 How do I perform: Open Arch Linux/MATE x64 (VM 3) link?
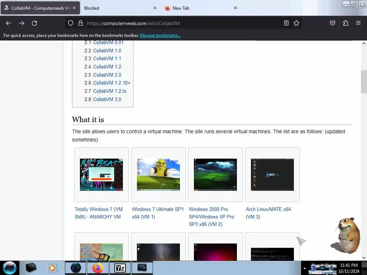268,213
